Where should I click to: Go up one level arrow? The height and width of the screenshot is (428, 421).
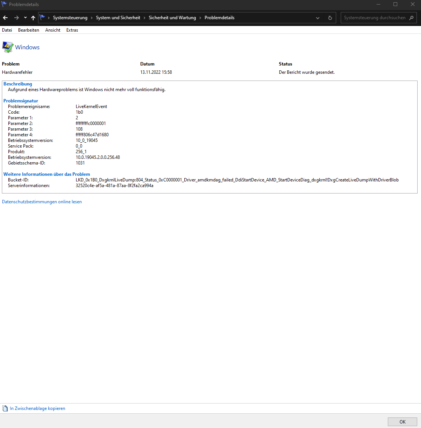click(33, 18)
